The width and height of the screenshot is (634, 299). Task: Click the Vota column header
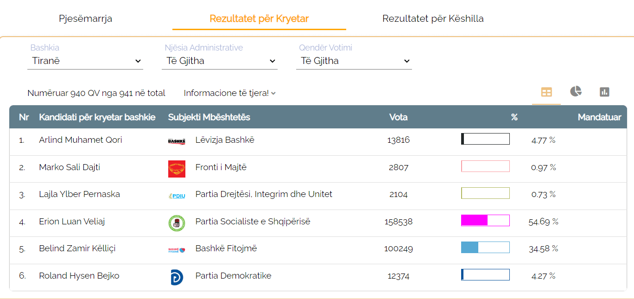[398, 117]
